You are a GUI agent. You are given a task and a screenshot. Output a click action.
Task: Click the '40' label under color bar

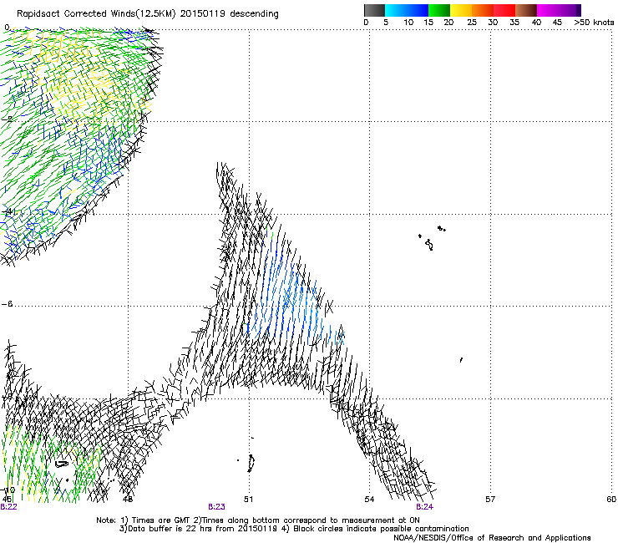point(536,23)
